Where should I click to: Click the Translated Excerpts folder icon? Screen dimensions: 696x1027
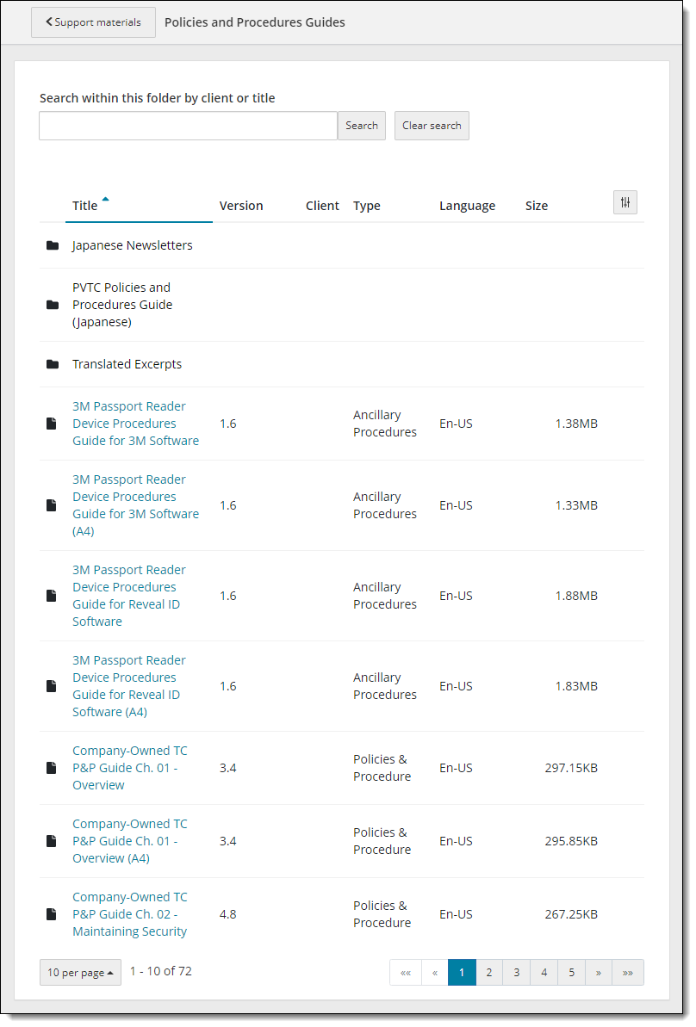(53, 364)
